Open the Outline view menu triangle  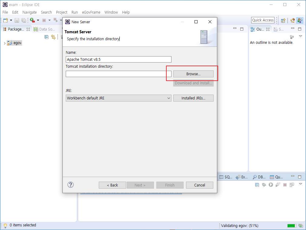[301, 36]
